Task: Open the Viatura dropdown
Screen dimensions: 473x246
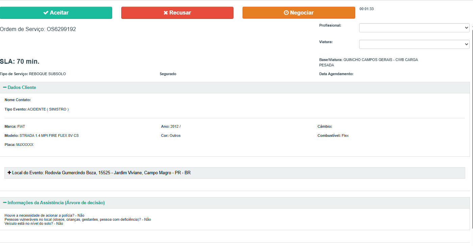Action: coord(414,44)
